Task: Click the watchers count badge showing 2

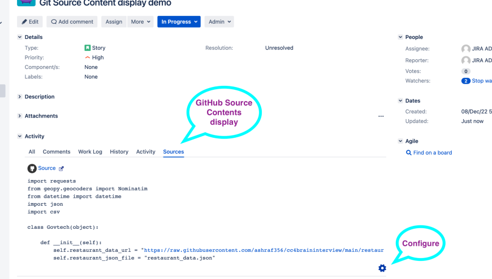Action: tap(465, 81)
